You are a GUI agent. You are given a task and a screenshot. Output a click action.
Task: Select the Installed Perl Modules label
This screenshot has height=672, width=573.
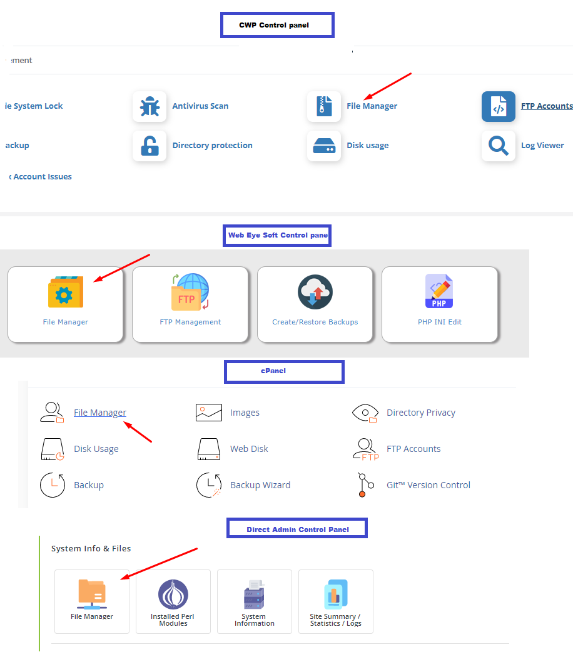(x=173, y=619)
